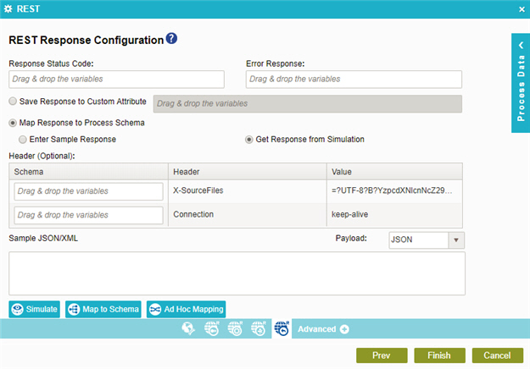This screenshot has width=530, height=369.
Task: Open the first globe step icon in wizard bar
Action: pyautogui.click(x=188, y=328)
